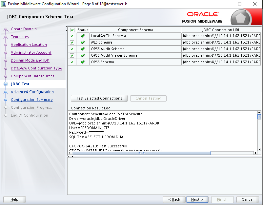Select the JDBC Test step

tap(20, 84)
